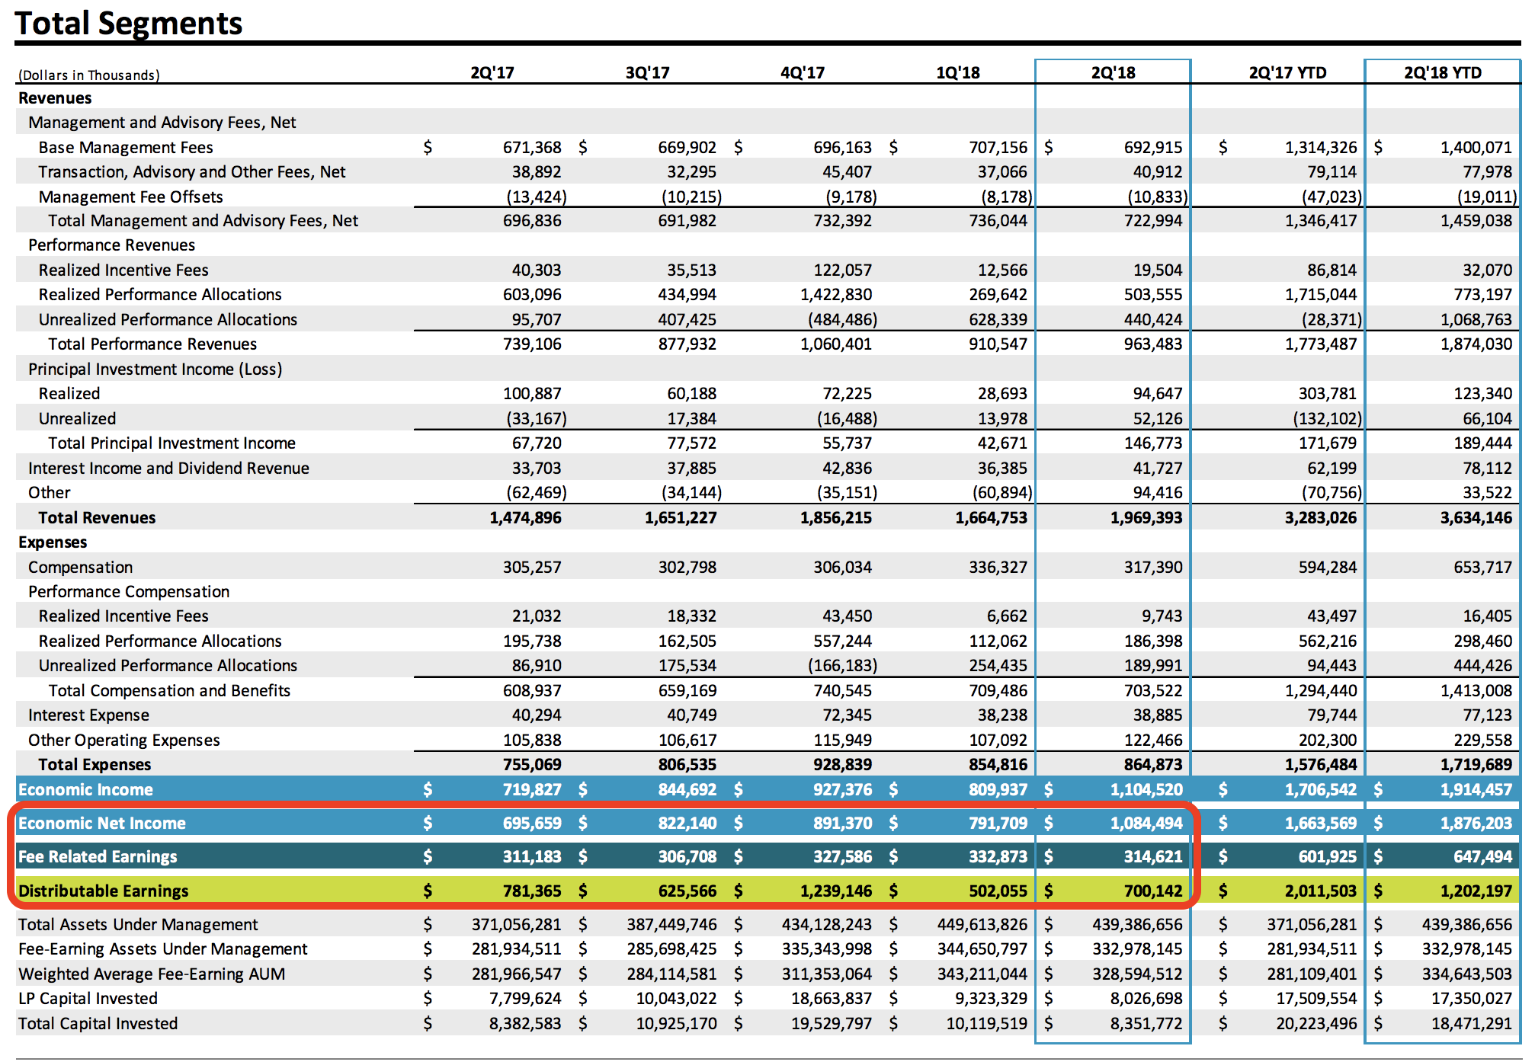Click the 'Interest Expense' row label
Image resolution: width=1535 pixels, height=1062 pixels.
point(89,715)
